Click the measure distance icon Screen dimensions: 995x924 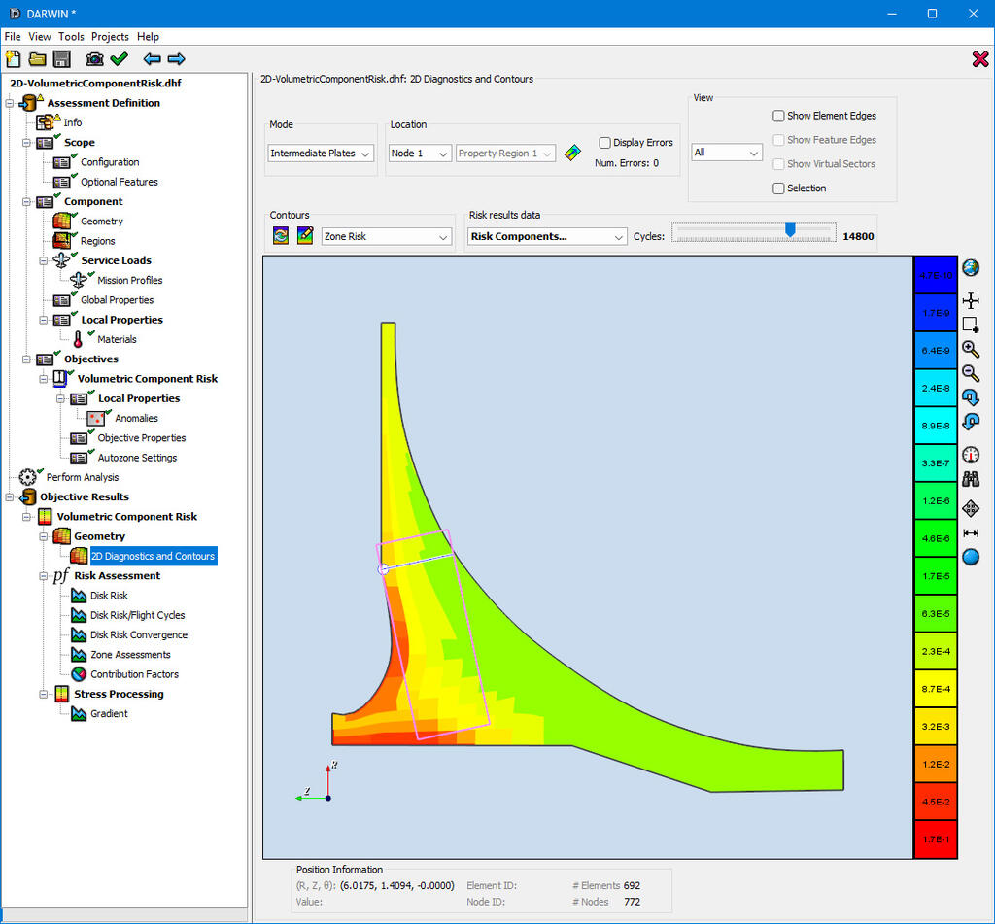click(970, 533)
